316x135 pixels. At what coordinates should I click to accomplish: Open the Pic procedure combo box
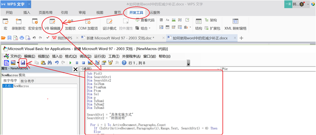[269, 69]
